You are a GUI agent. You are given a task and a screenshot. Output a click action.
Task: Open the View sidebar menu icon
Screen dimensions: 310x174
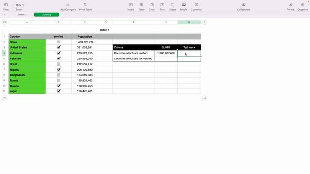(6, 5)
